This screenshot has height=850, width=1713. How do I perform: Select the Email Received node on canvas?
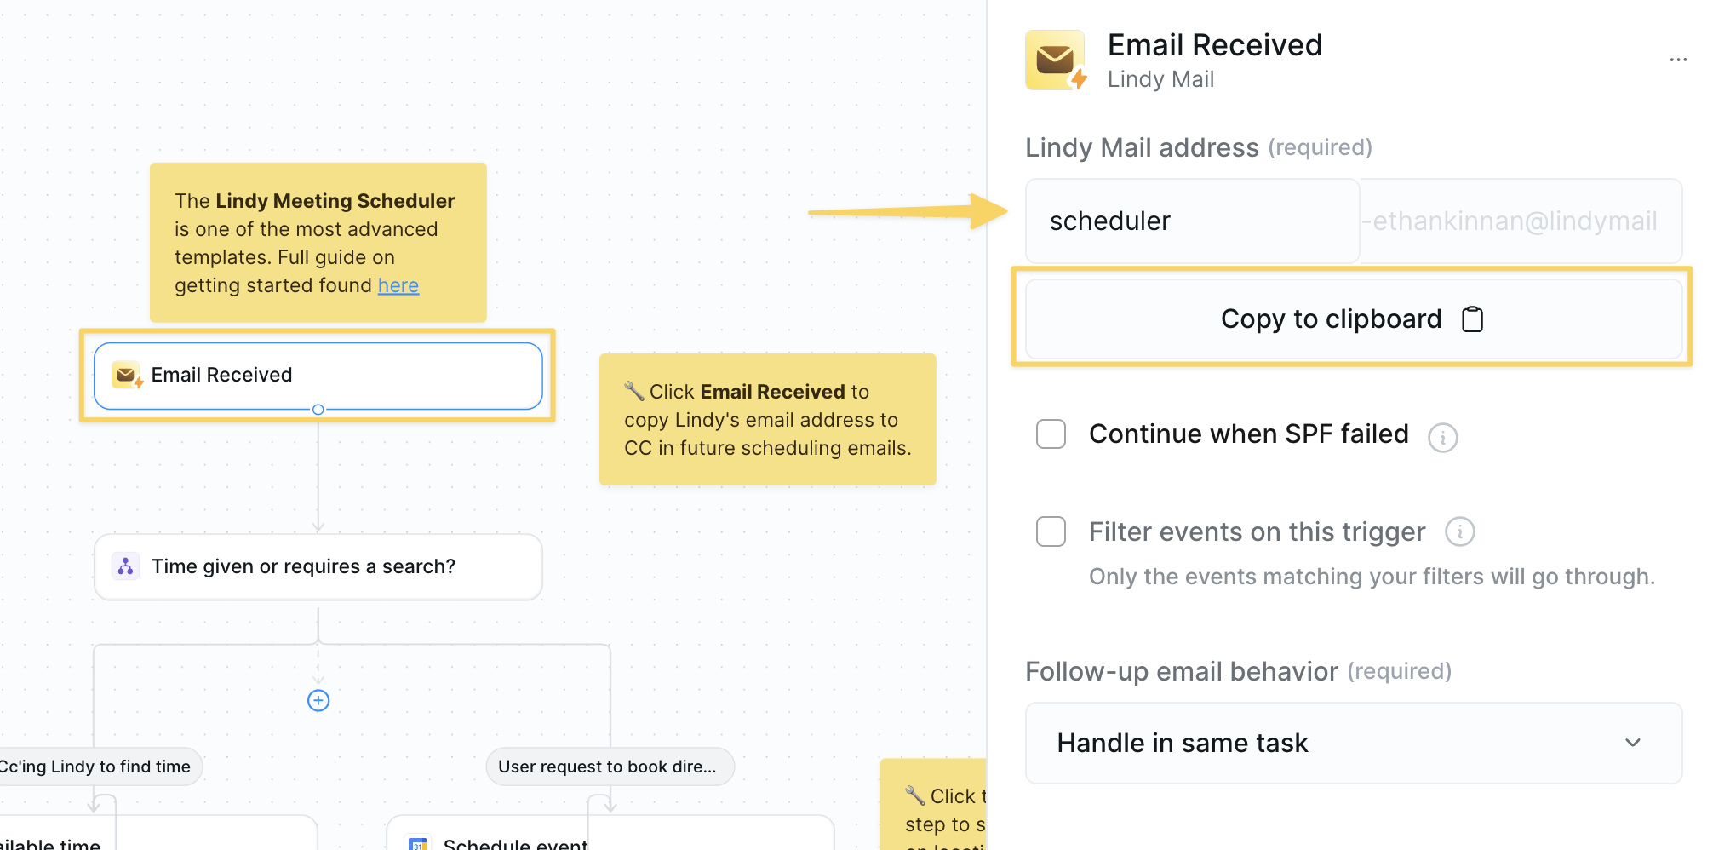tap(318, 374)
